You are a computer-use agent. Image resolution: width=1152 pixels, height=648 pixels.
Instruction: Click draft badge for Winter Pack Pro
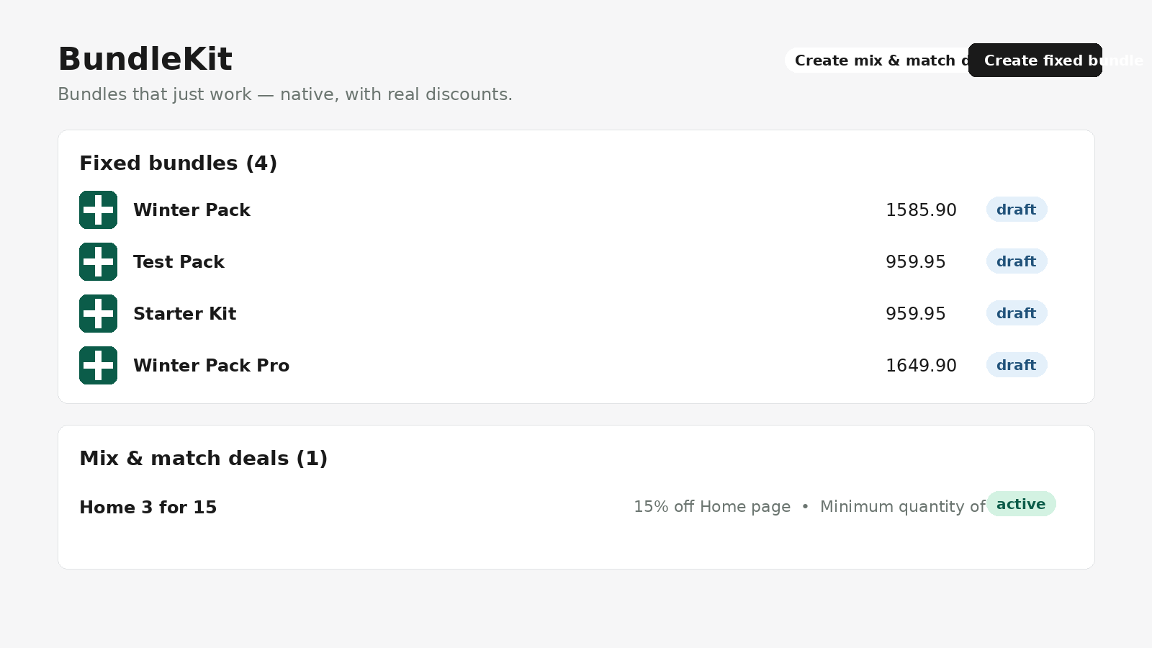pos(1016,365)
